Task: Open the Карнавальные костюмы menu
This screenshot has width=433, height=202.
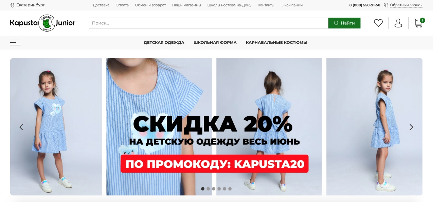Action: point(276,42)
